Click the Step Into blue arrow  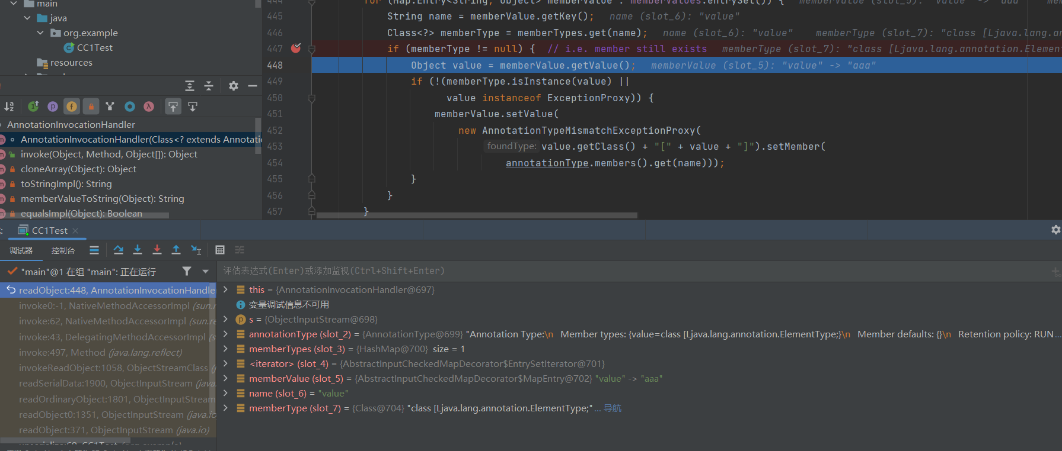pos(138,250)
